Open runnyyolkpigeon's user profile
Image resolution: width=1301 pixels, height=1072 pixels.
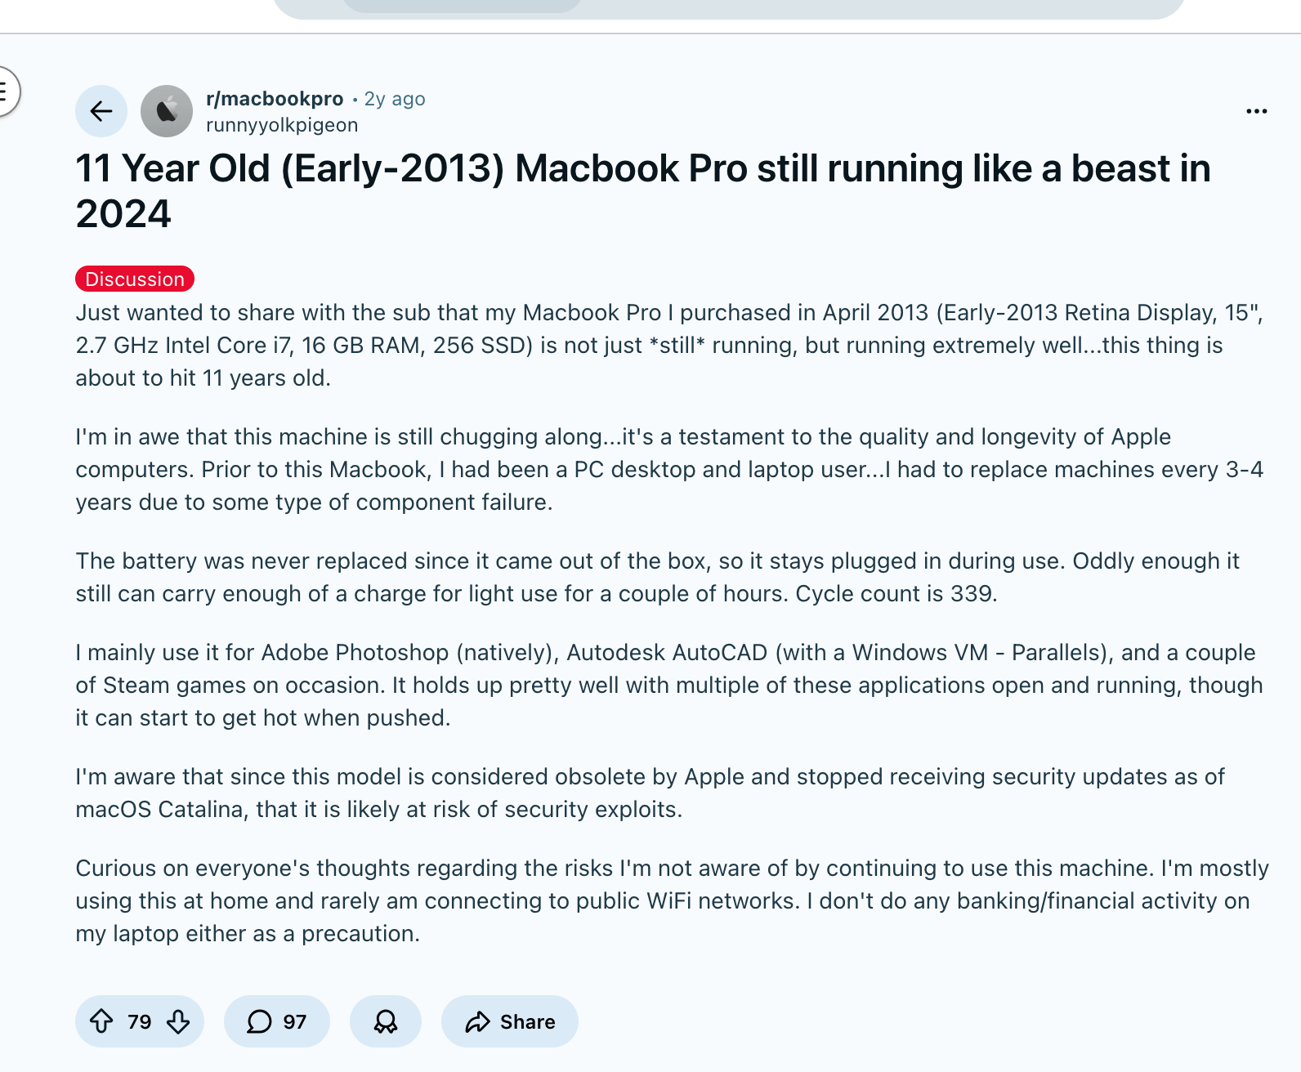point(282,125)
